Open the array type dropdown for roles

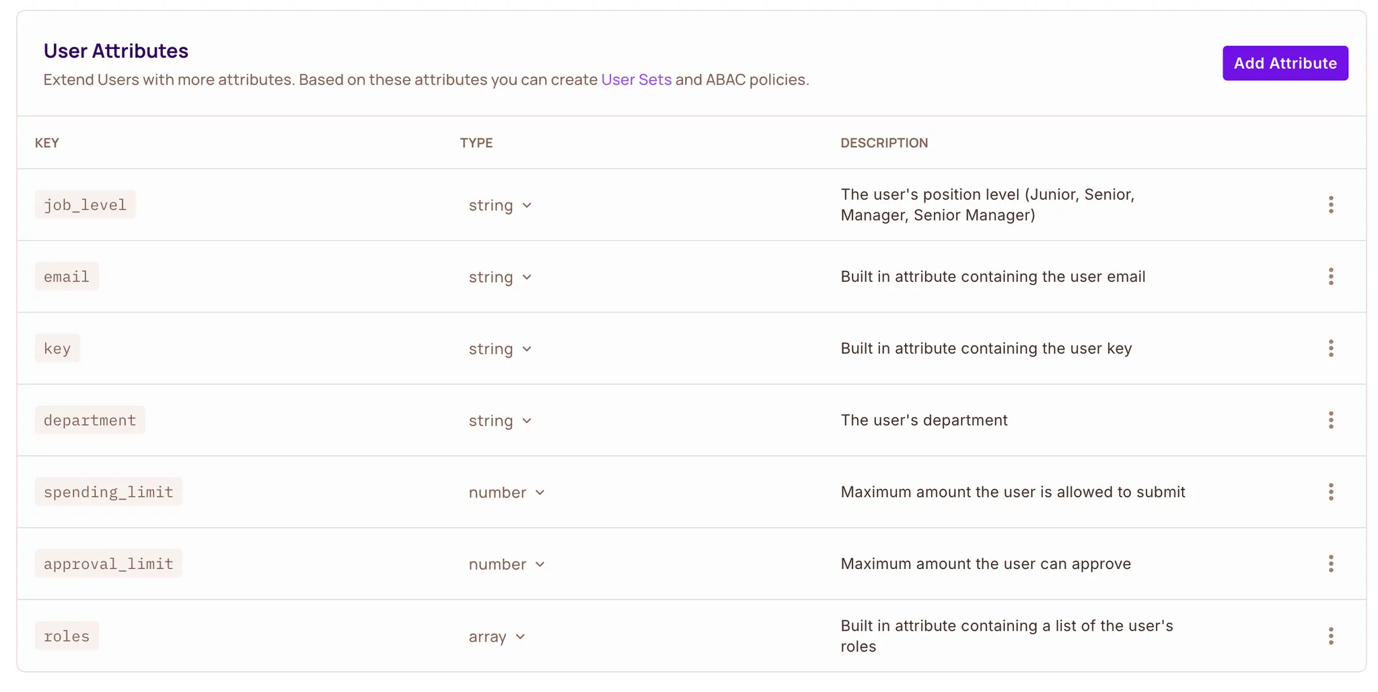pyautogui.click(x=497, y=636)
